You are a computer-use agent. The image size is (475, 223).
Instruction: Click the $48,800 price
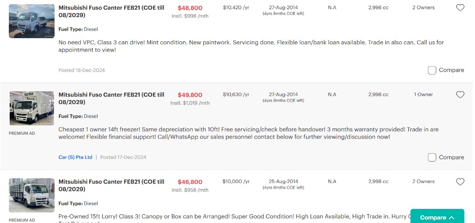(190, 8)
